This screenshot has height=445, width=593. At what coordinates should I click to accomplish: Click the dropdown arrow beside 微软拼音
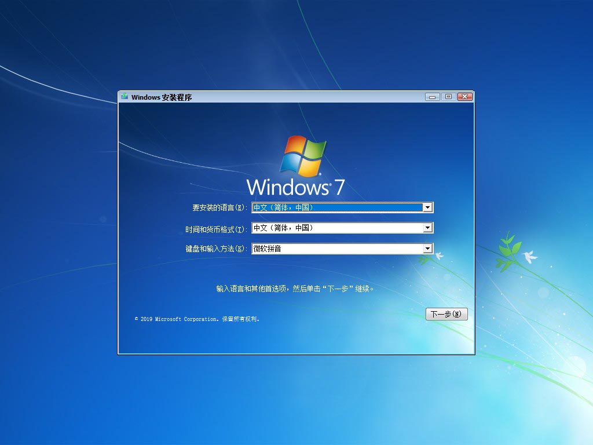428,248
